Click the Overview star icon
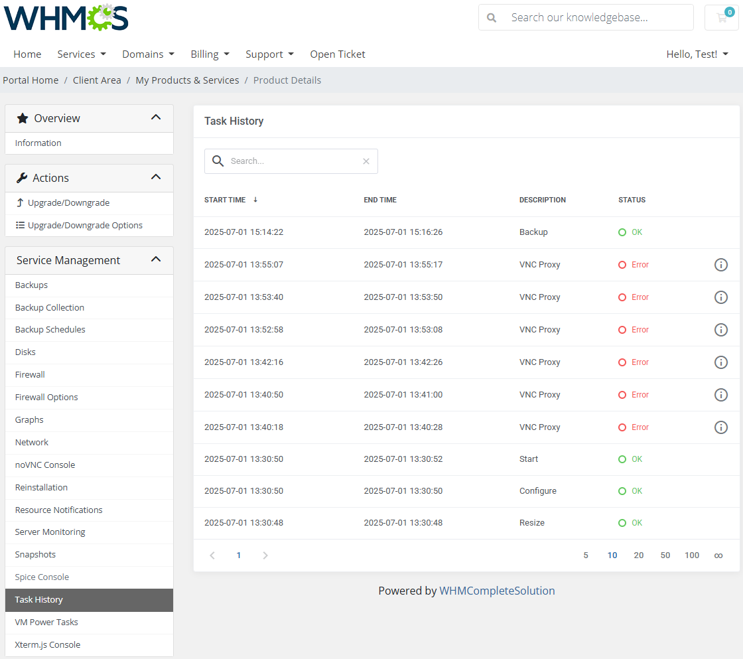The height and width of the screenshot is (659, 743). coord(23,118)
